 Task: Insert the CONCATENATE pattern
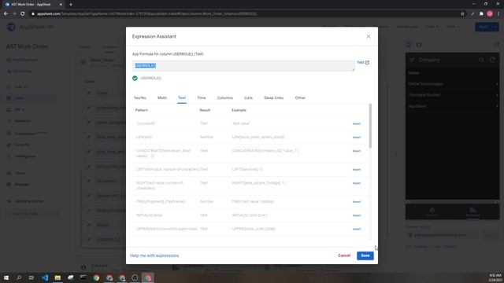point(357,151)
